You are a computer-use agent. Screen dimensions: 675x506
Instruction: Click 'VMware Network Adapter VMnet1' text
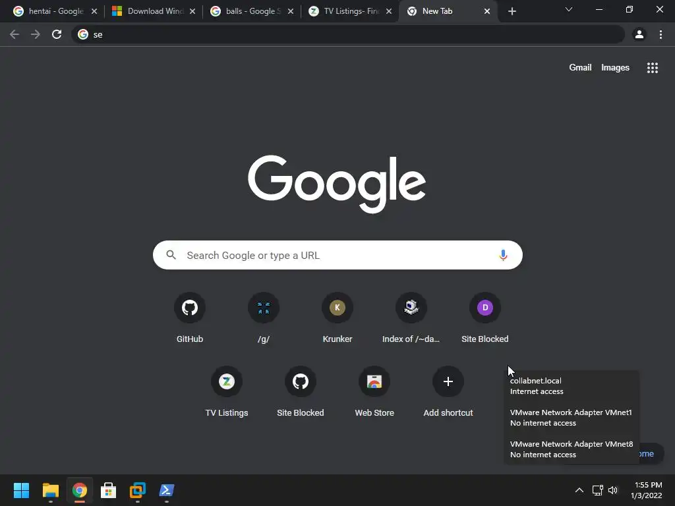click(x=571, y=412)
